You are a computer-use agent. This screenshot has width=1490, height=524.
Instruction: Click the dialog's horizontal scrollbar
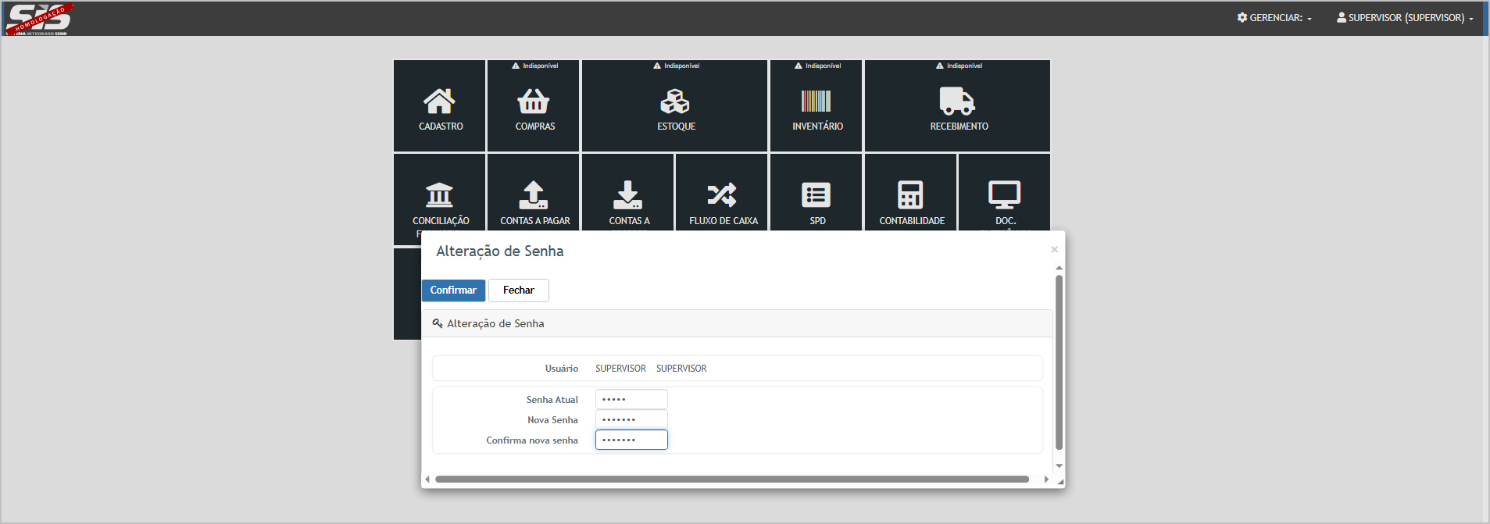731,479
